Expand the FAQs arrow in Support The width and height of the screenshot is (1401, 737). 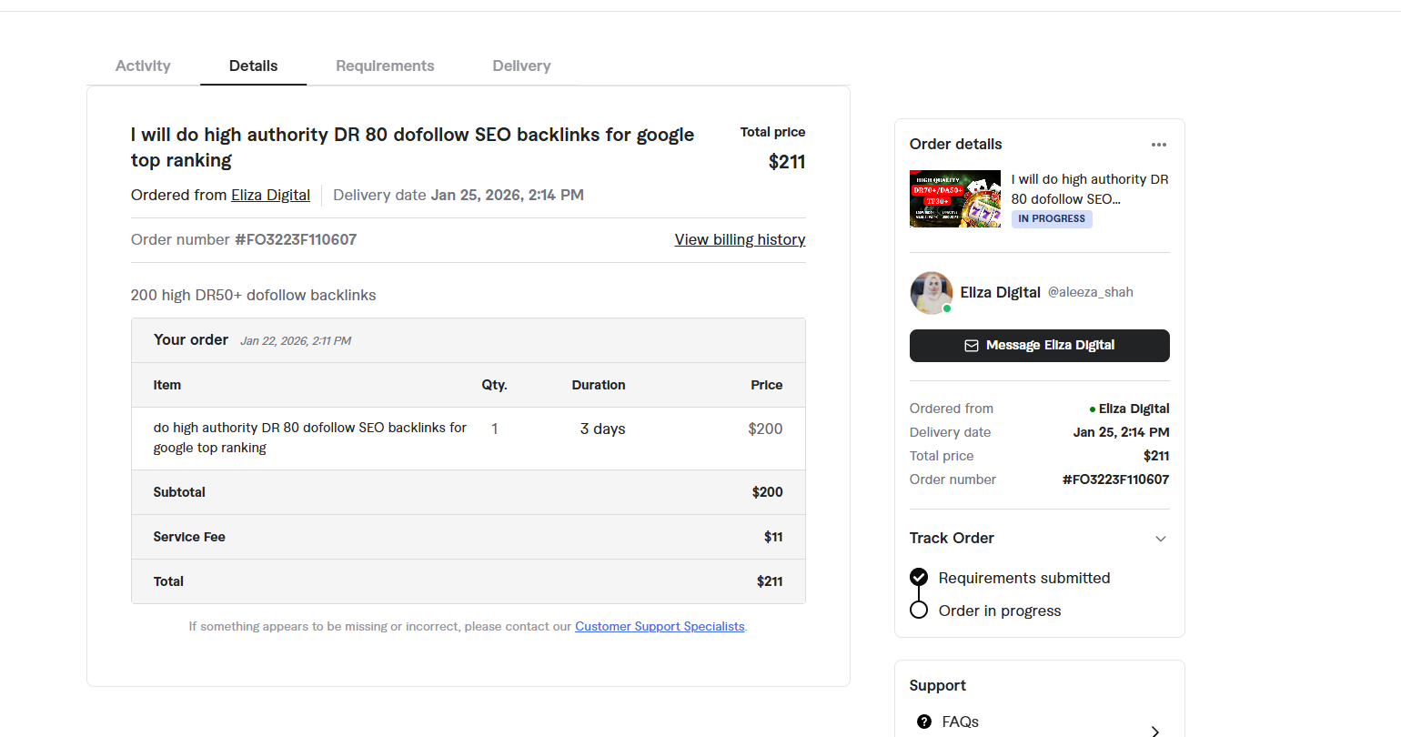[x=1154, y=730]
